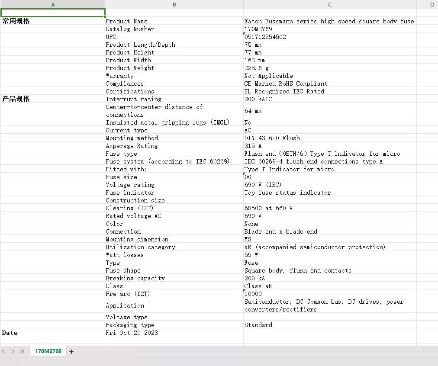Click the '产品规格' cell
438x366 pixels.
(x=53, y=99)
